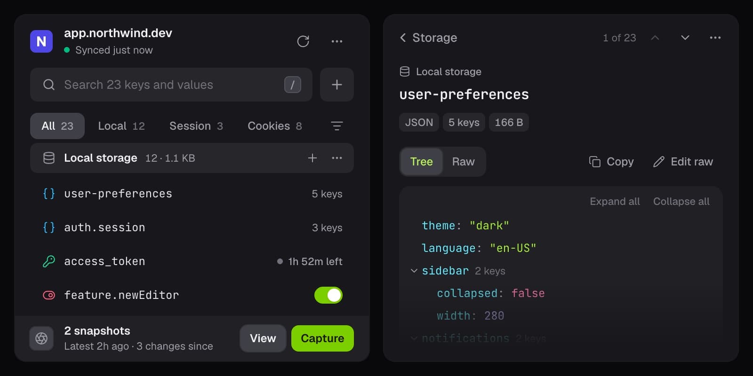Switch to the Session 3 tab
The width and height of the screenshot is (753, 376).
click(196, 126)
